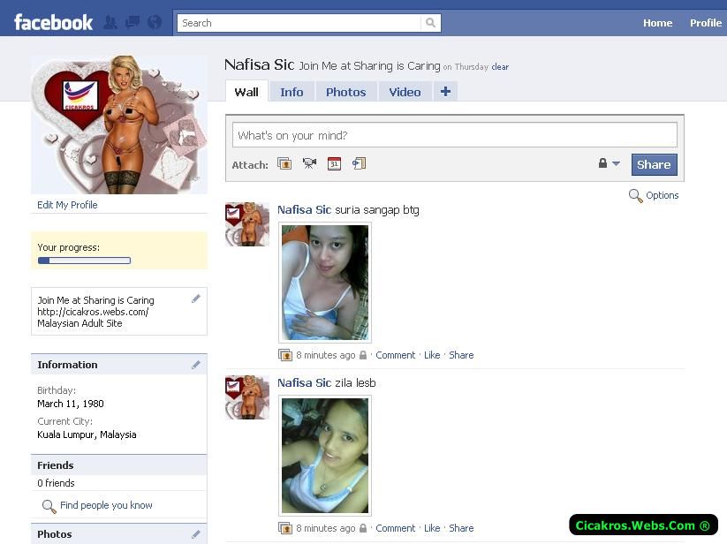Click the '0 friends' text
Viewport: 727px width, 544px height.
click(x=56, y=483)
